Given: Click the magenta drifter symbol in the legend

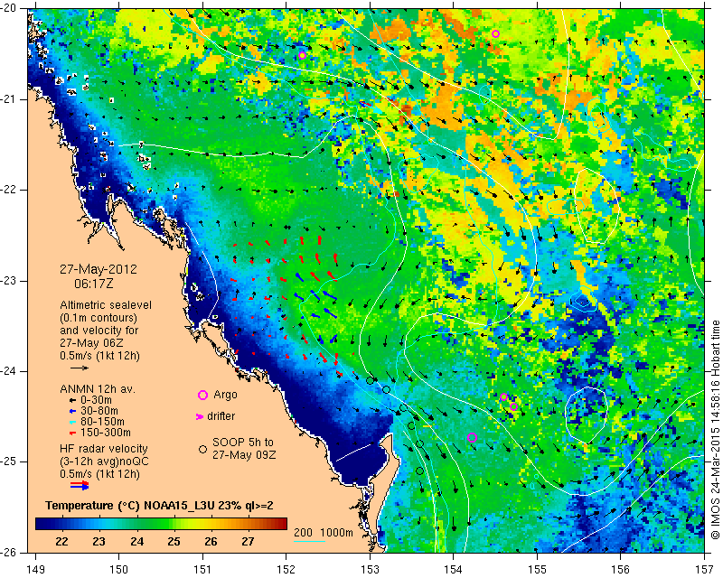Looking at the screenshot, I should pos(200,416).
